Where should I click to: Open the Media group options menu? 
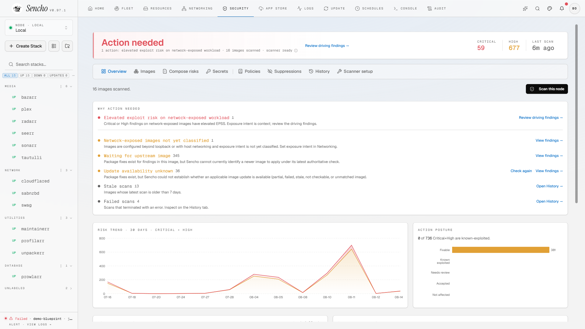(x=61, y=87)
